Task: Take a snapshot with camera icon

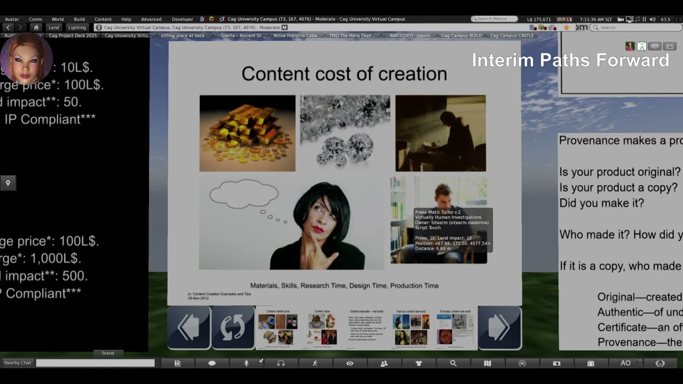Action: click(557, 363)
